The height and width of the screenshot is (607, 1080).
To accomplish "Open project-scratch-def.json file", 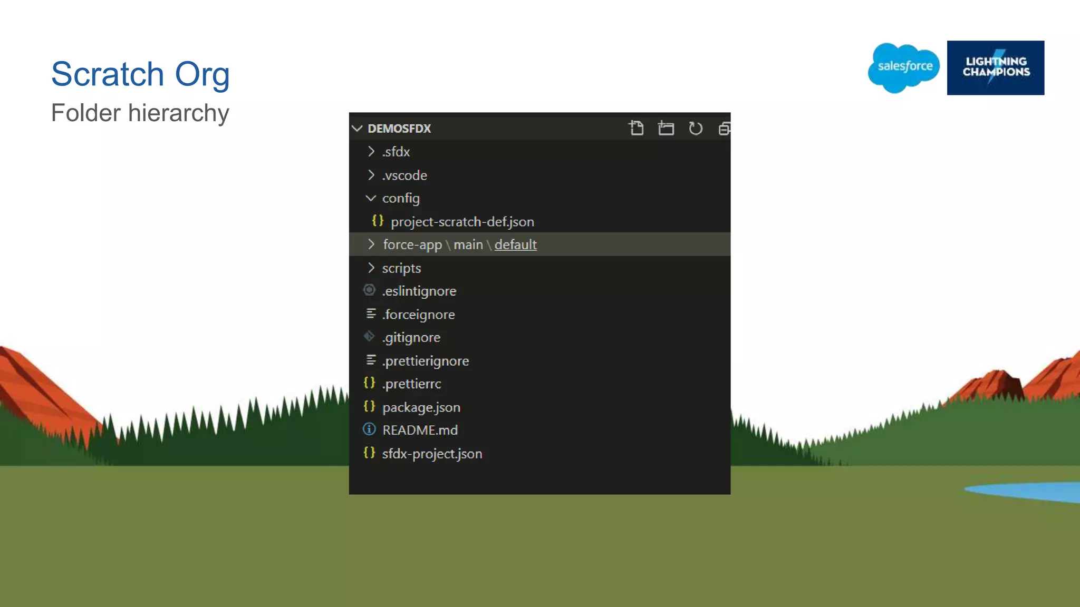I will point(462,222).
